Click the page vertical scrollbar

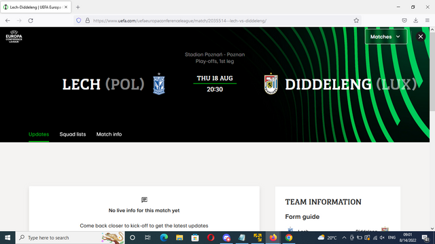point(432,72)
